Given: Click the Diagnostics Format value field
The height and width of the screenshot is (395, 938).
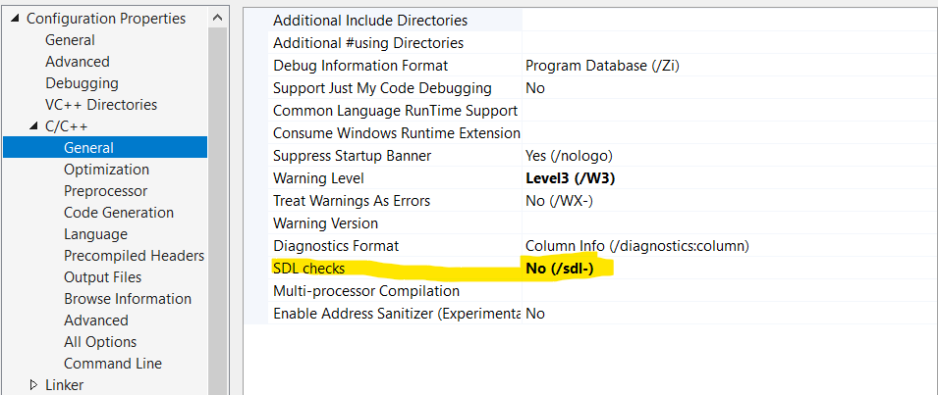Looking at the screenshot, I should tap(730, 246).
